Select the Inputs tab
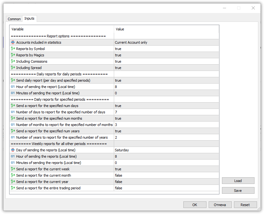Viewport: 264px width, 214px height. 29,19
